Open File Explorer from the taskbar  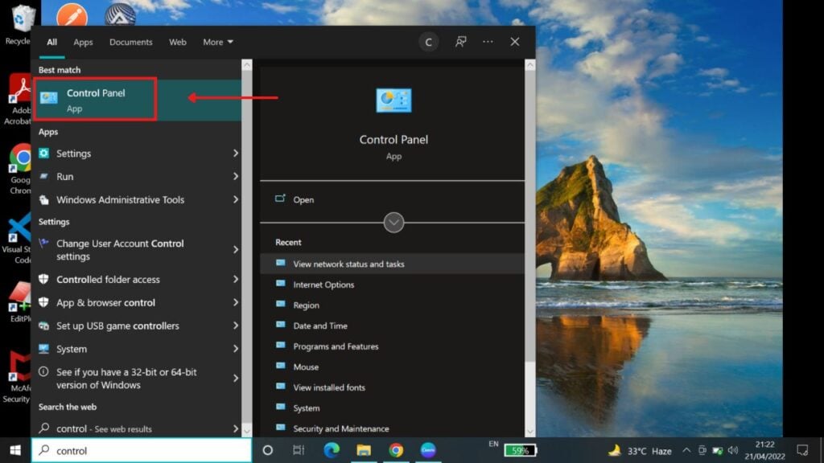(364, 450)
